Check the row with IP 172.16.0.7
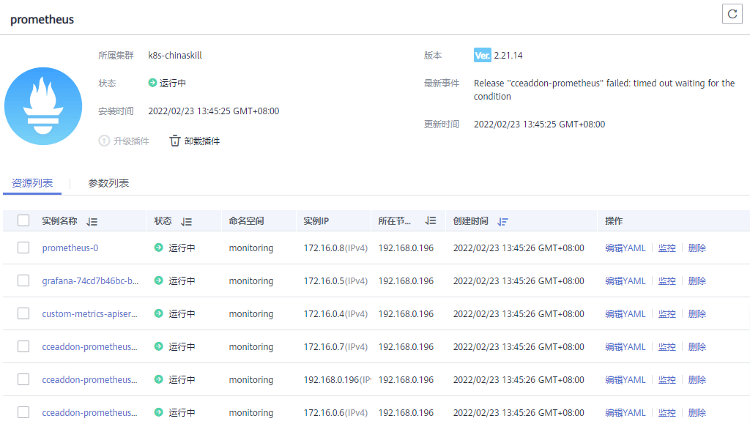The width and height of the screenshot is (750, 424). (x=23, y=346)
